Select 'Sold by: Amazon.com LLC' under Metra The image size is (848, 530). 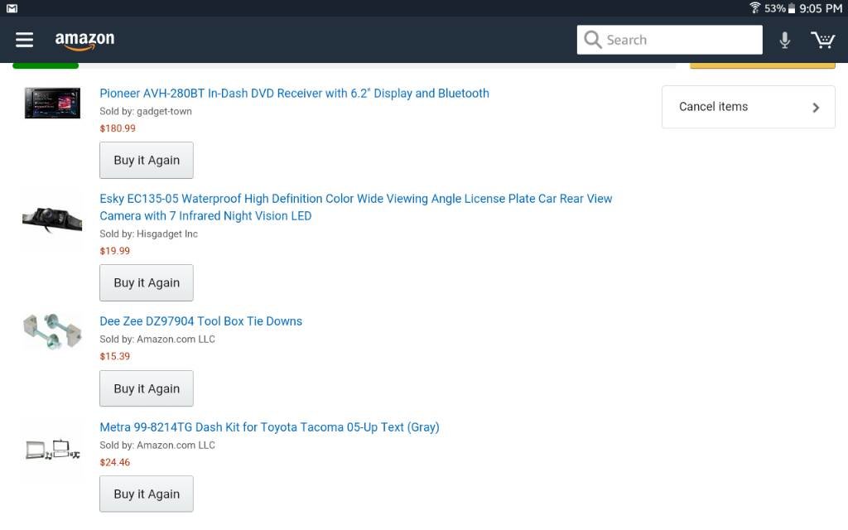(x=157, y=445)
